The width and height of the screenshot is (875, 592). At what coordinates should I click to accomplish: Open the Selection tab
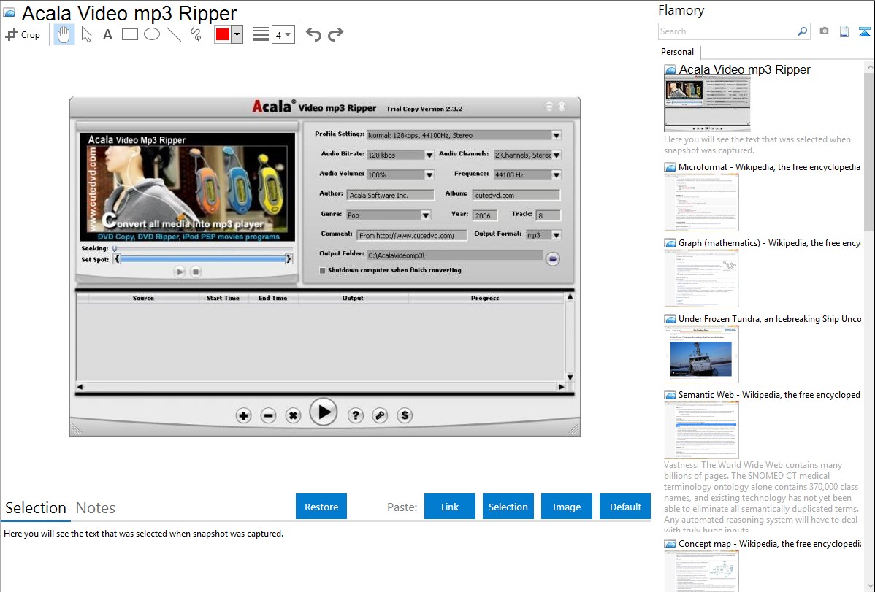tap(36, 508)
